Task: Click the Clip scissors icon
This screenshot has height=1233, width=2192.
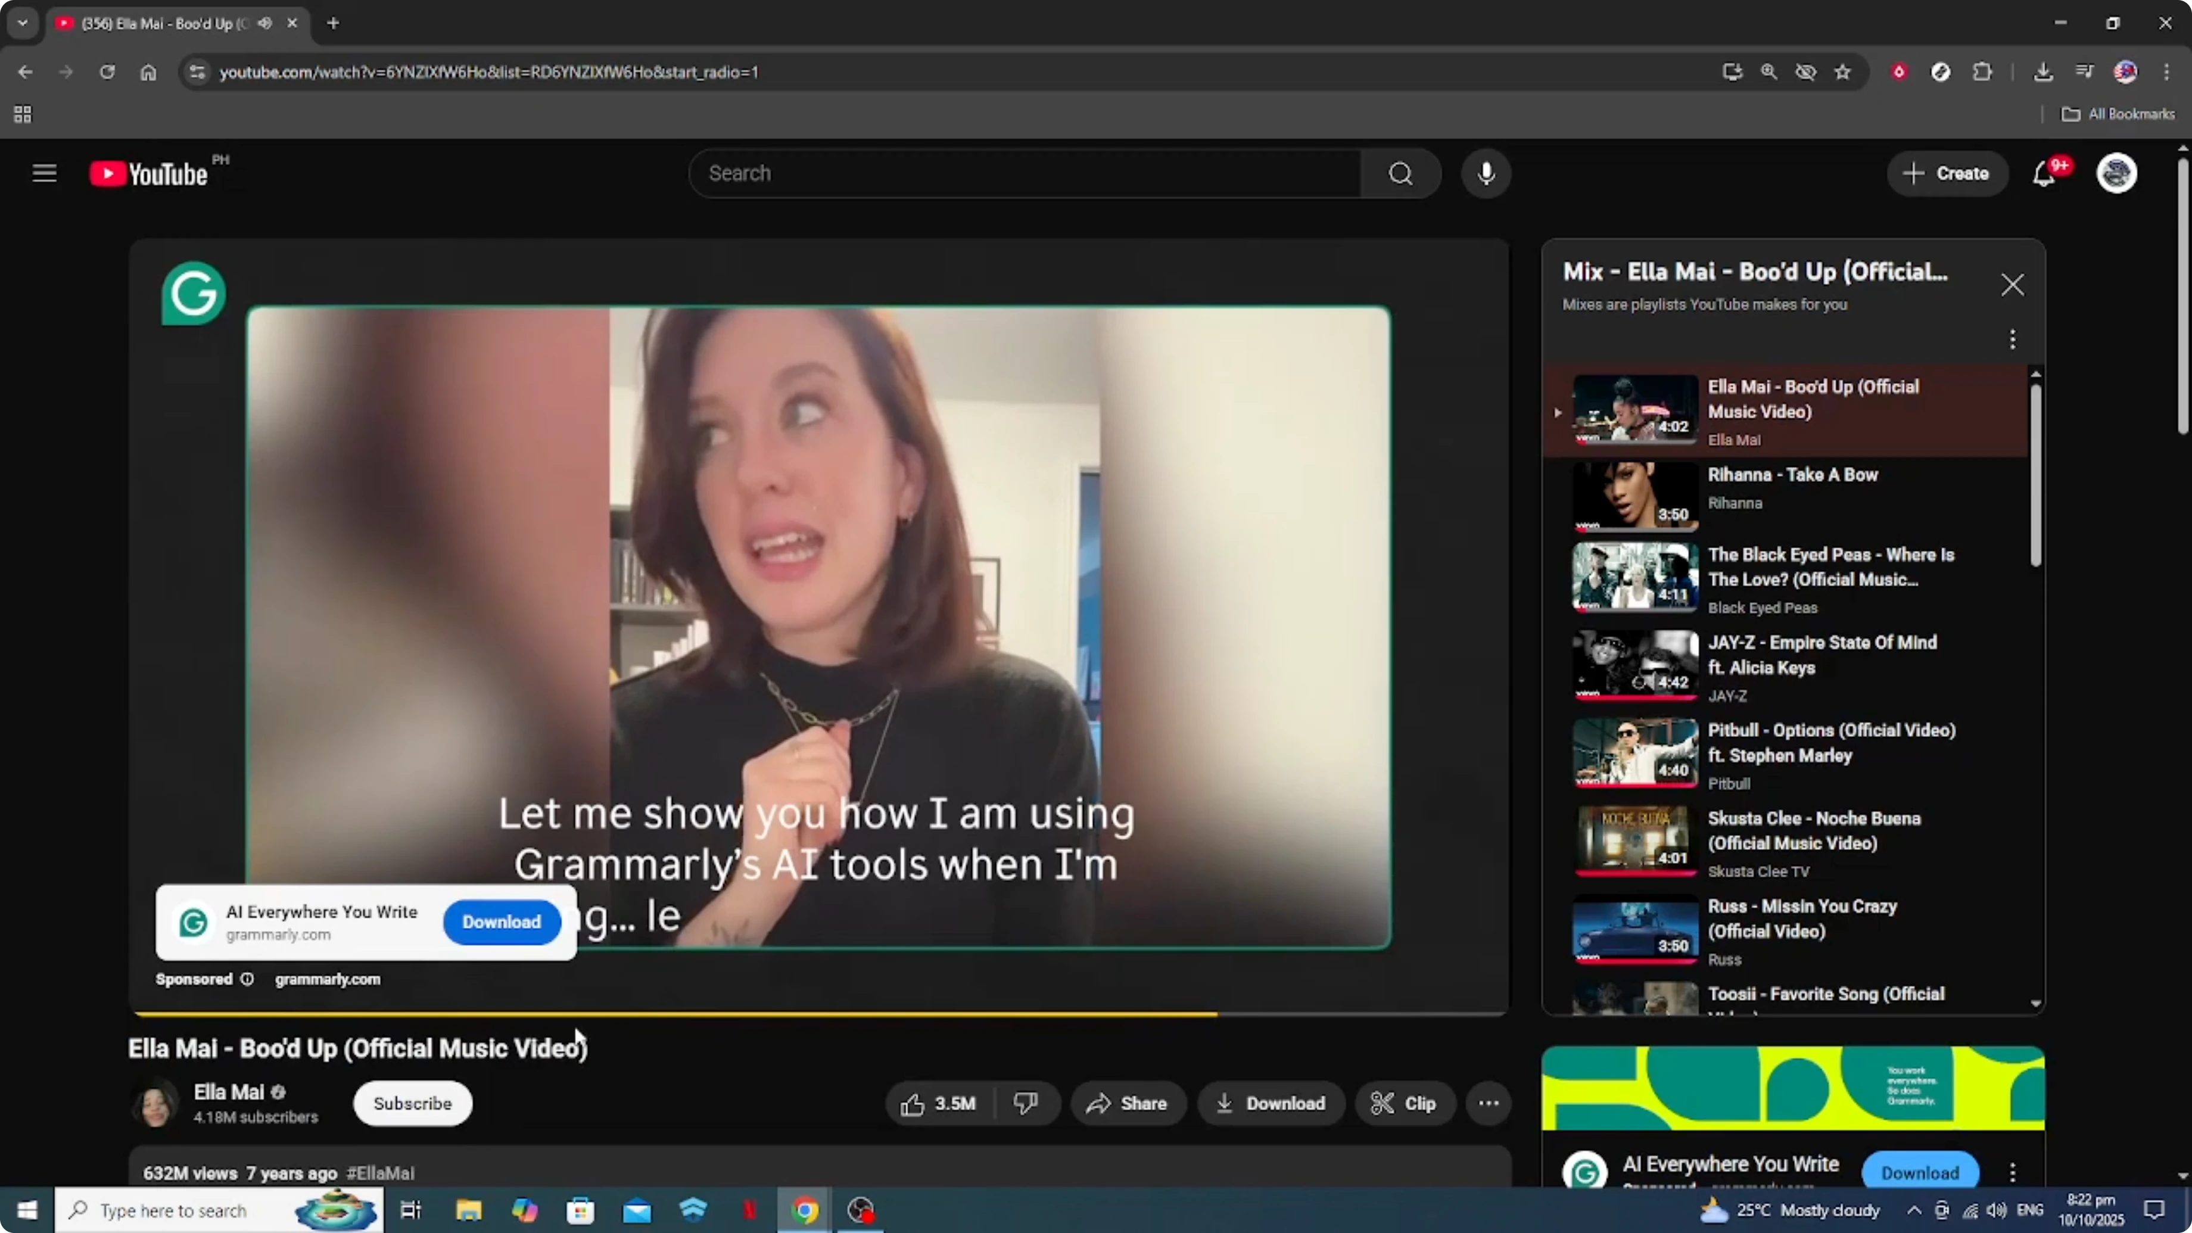Action: tap(1383, 1103)
